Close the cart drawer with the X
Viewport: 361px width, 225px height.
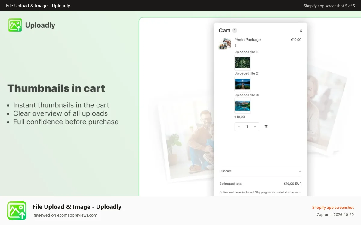pos(301,31)
